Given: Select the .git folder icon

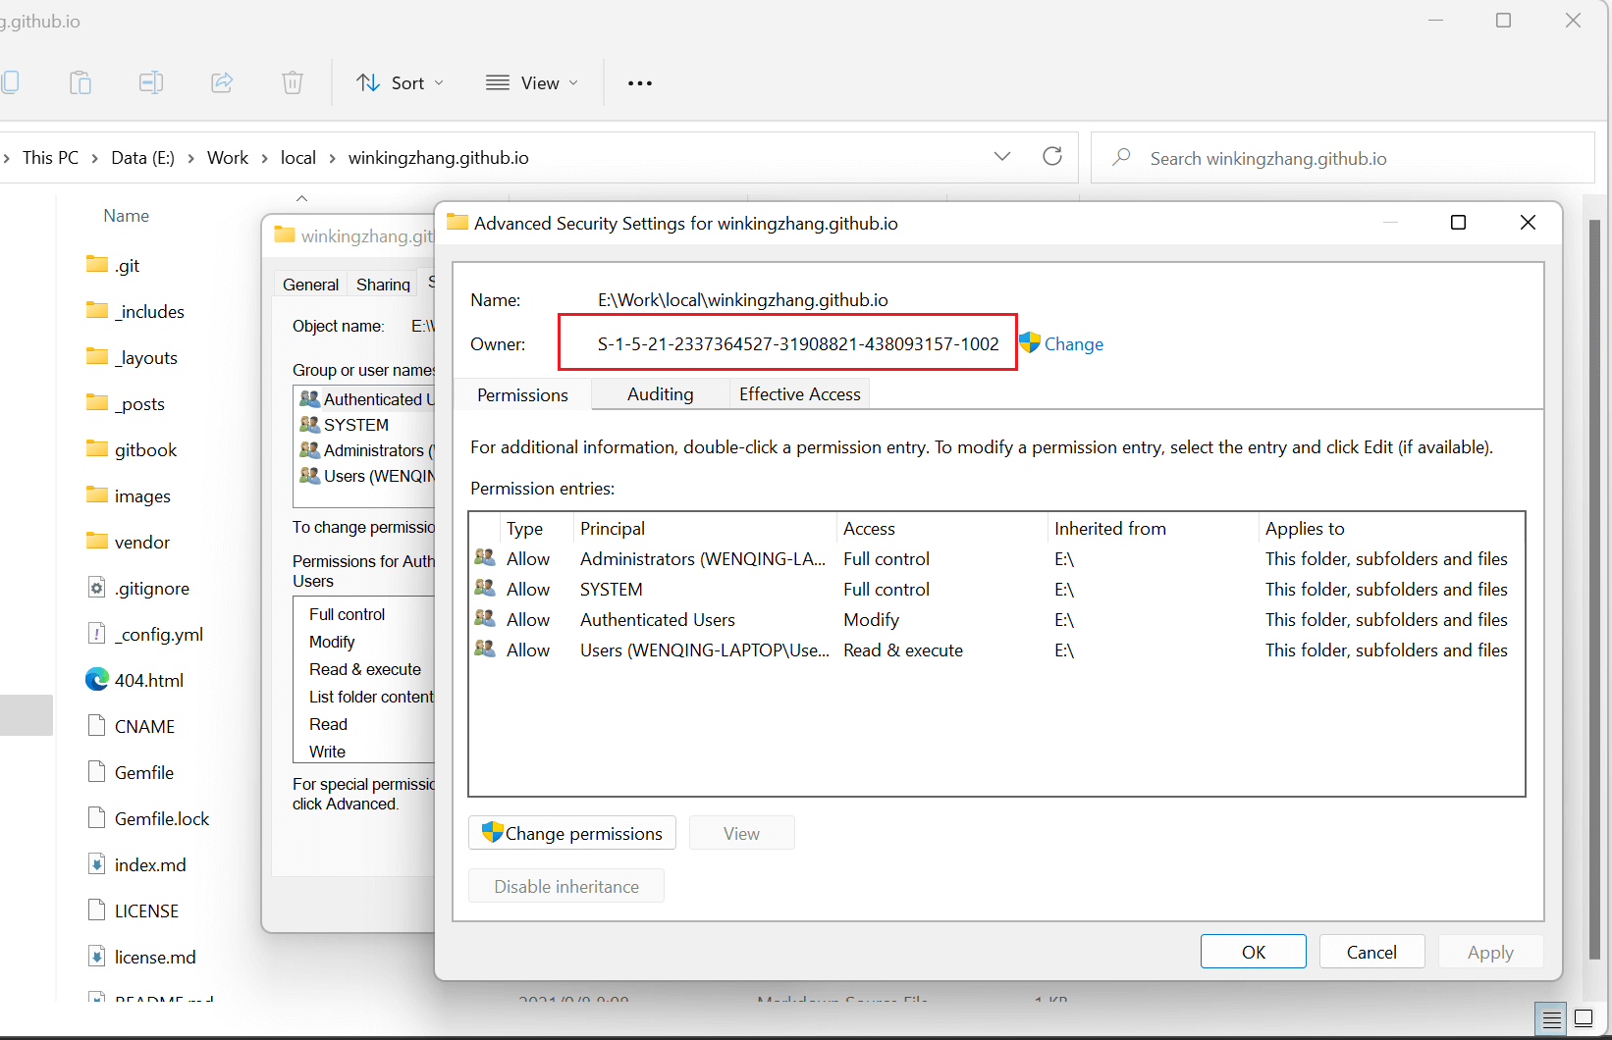Looking at the screenshot, I should (x=97, y=264).
